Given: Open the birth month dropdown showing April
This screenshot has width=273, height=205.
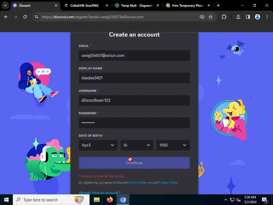Looking at the screenshot, I should [98, 145].
